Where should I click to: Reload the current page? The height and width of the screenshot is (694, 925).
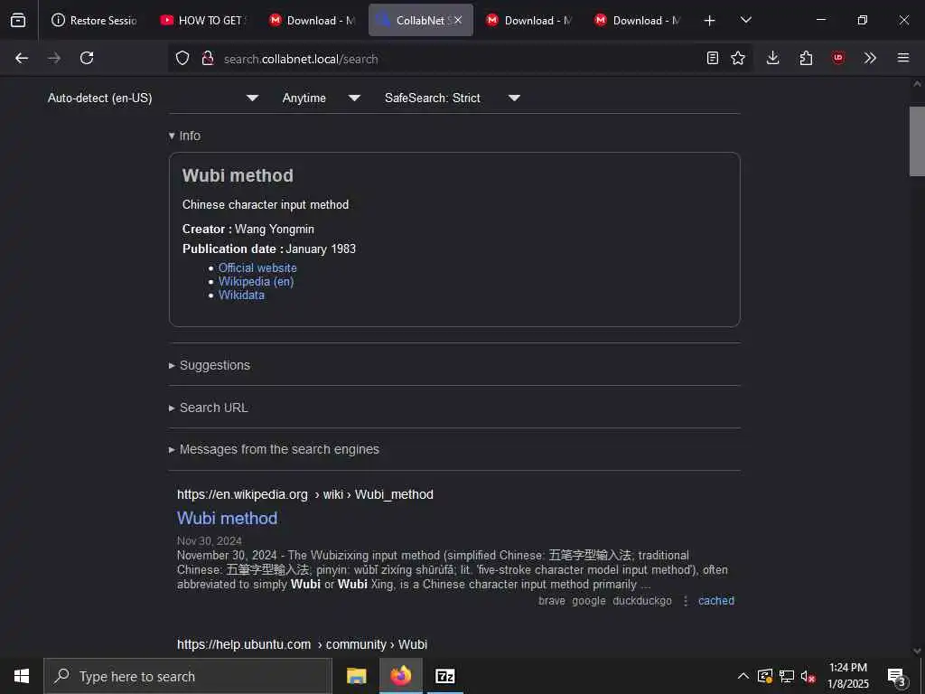coord(87,58)
